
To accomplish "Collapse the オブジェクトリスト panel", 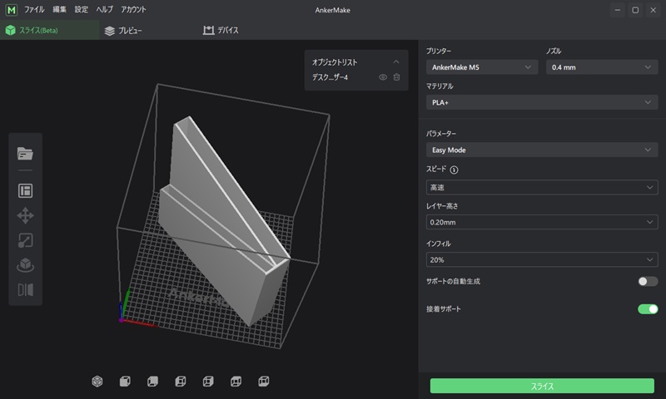I will pyautogui.click(x=396, y=62).
